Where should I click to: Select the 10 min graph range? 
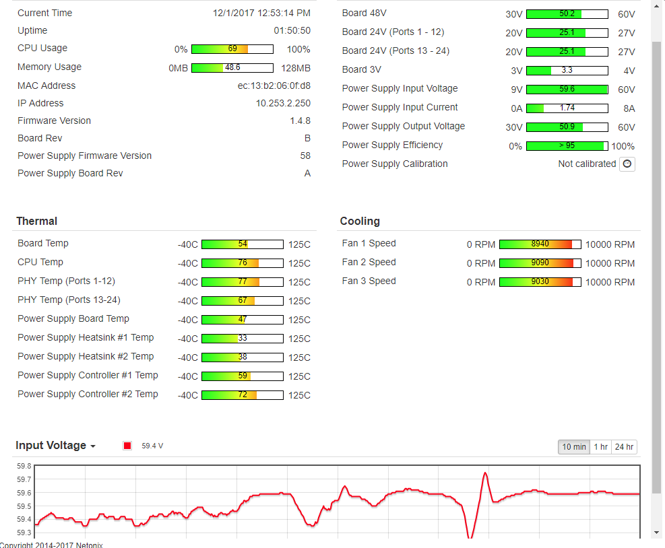(574, 447)
